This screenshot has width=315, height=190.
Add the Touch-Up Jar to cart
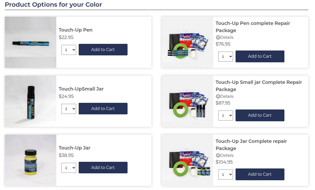[103, 167]
